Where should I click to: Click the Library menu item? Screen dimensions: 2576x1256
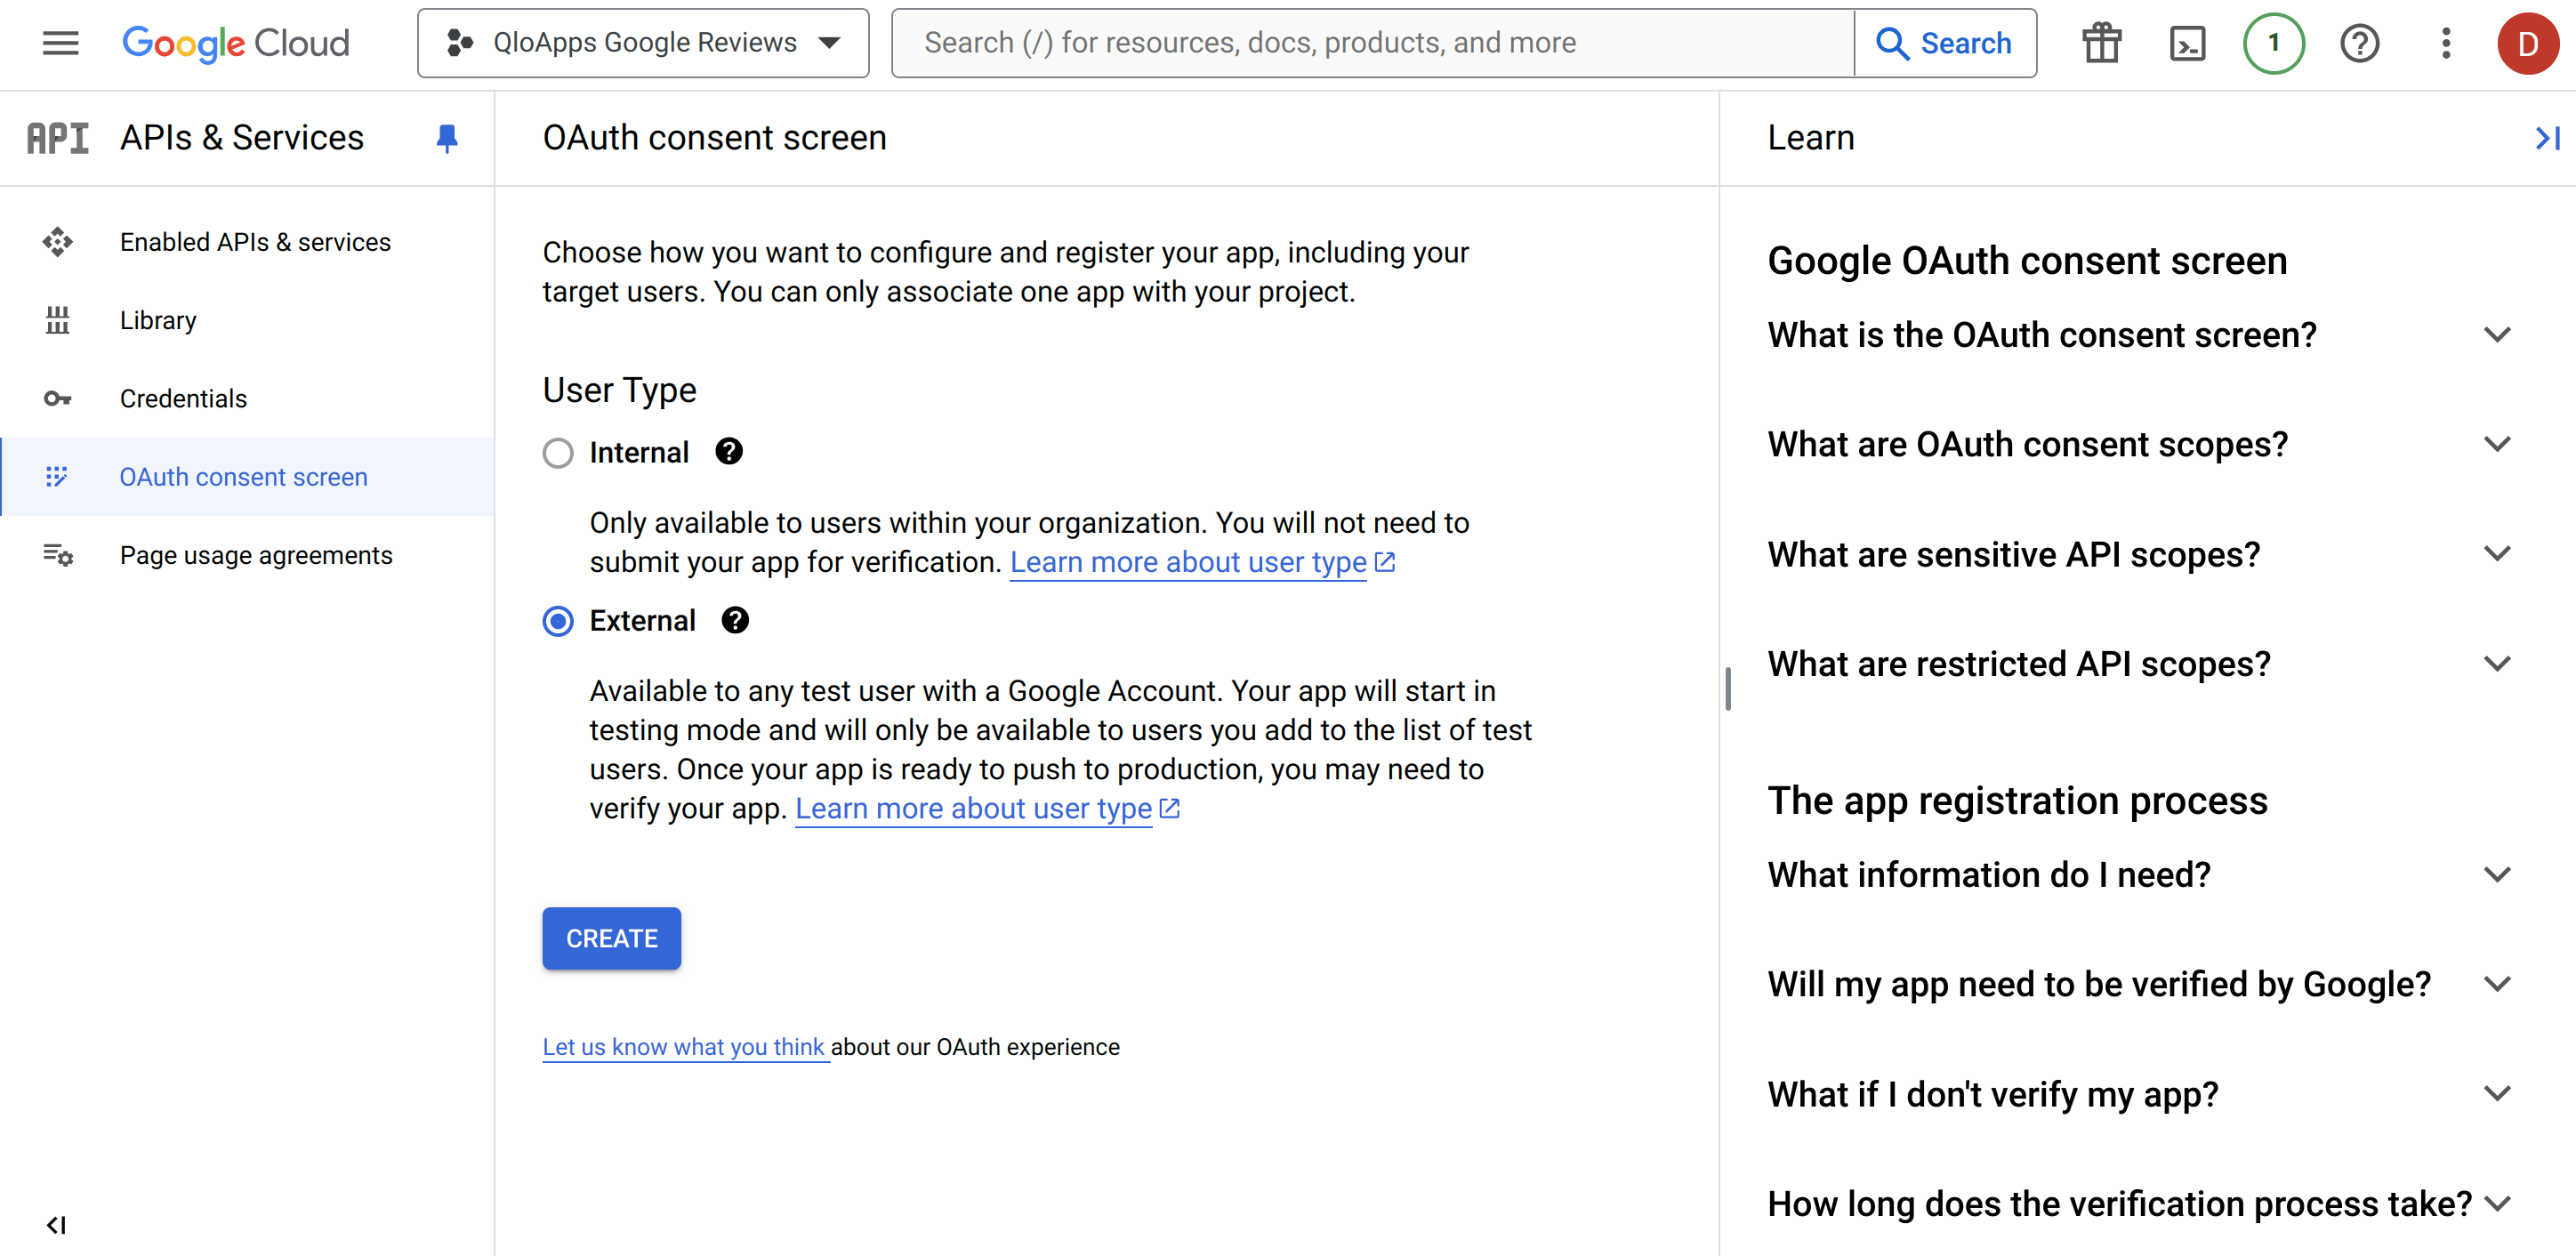[x=161, y=320]
